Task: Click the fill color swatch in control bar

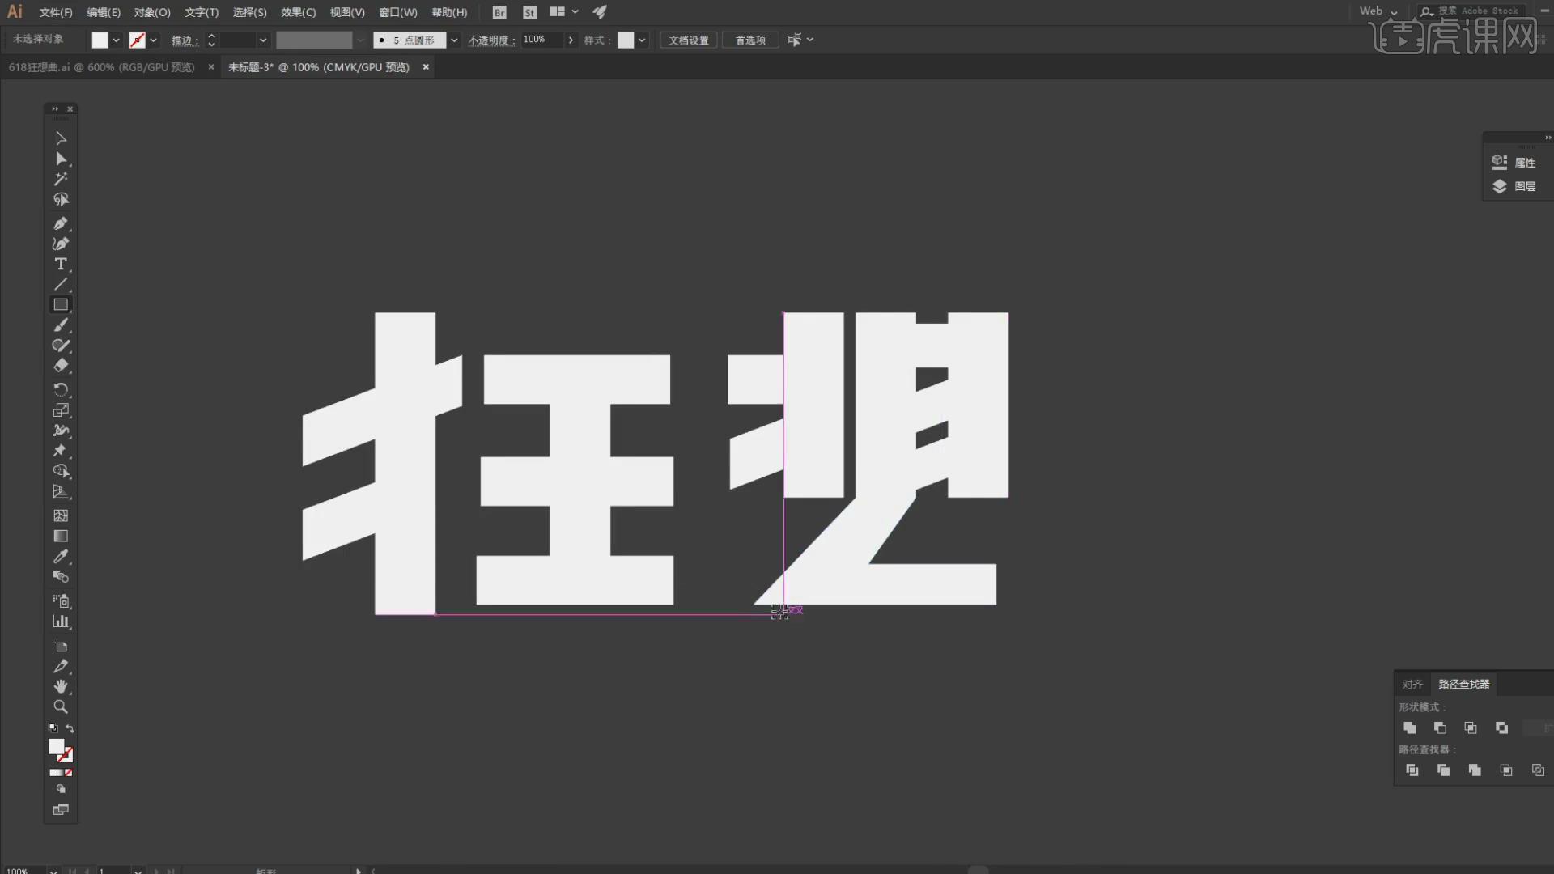Action: pyautogui.click(x=100, y=40)
